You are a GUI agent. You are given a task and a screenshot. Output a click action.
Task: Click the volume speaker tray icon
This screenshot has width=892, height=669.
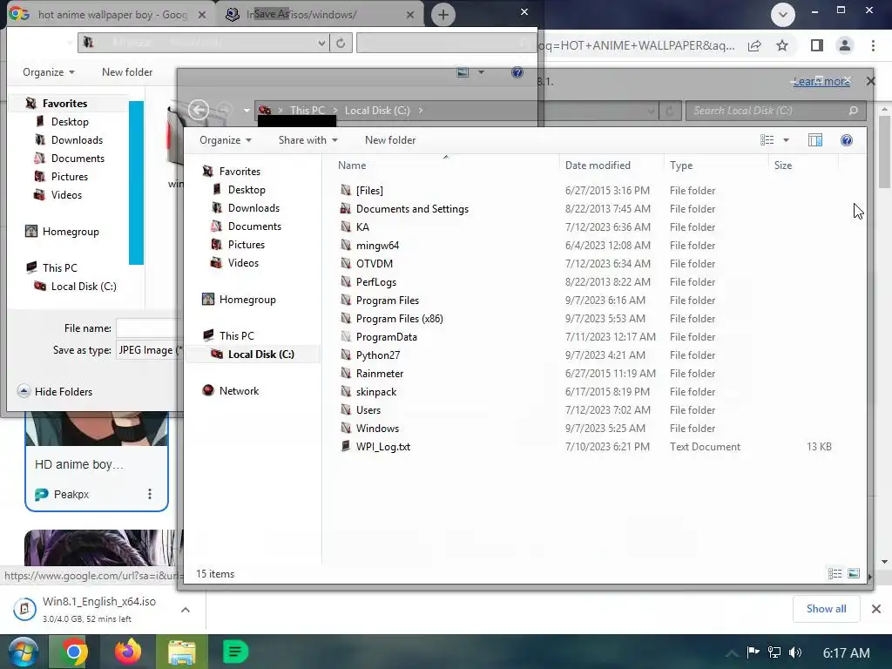point(795,652)
